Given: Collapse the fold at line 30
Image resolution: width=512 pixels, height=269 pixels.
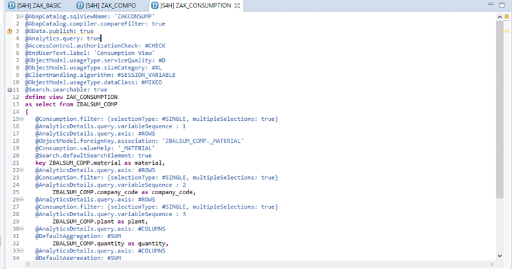Looking at the screenshot, I should click(21, 229).
